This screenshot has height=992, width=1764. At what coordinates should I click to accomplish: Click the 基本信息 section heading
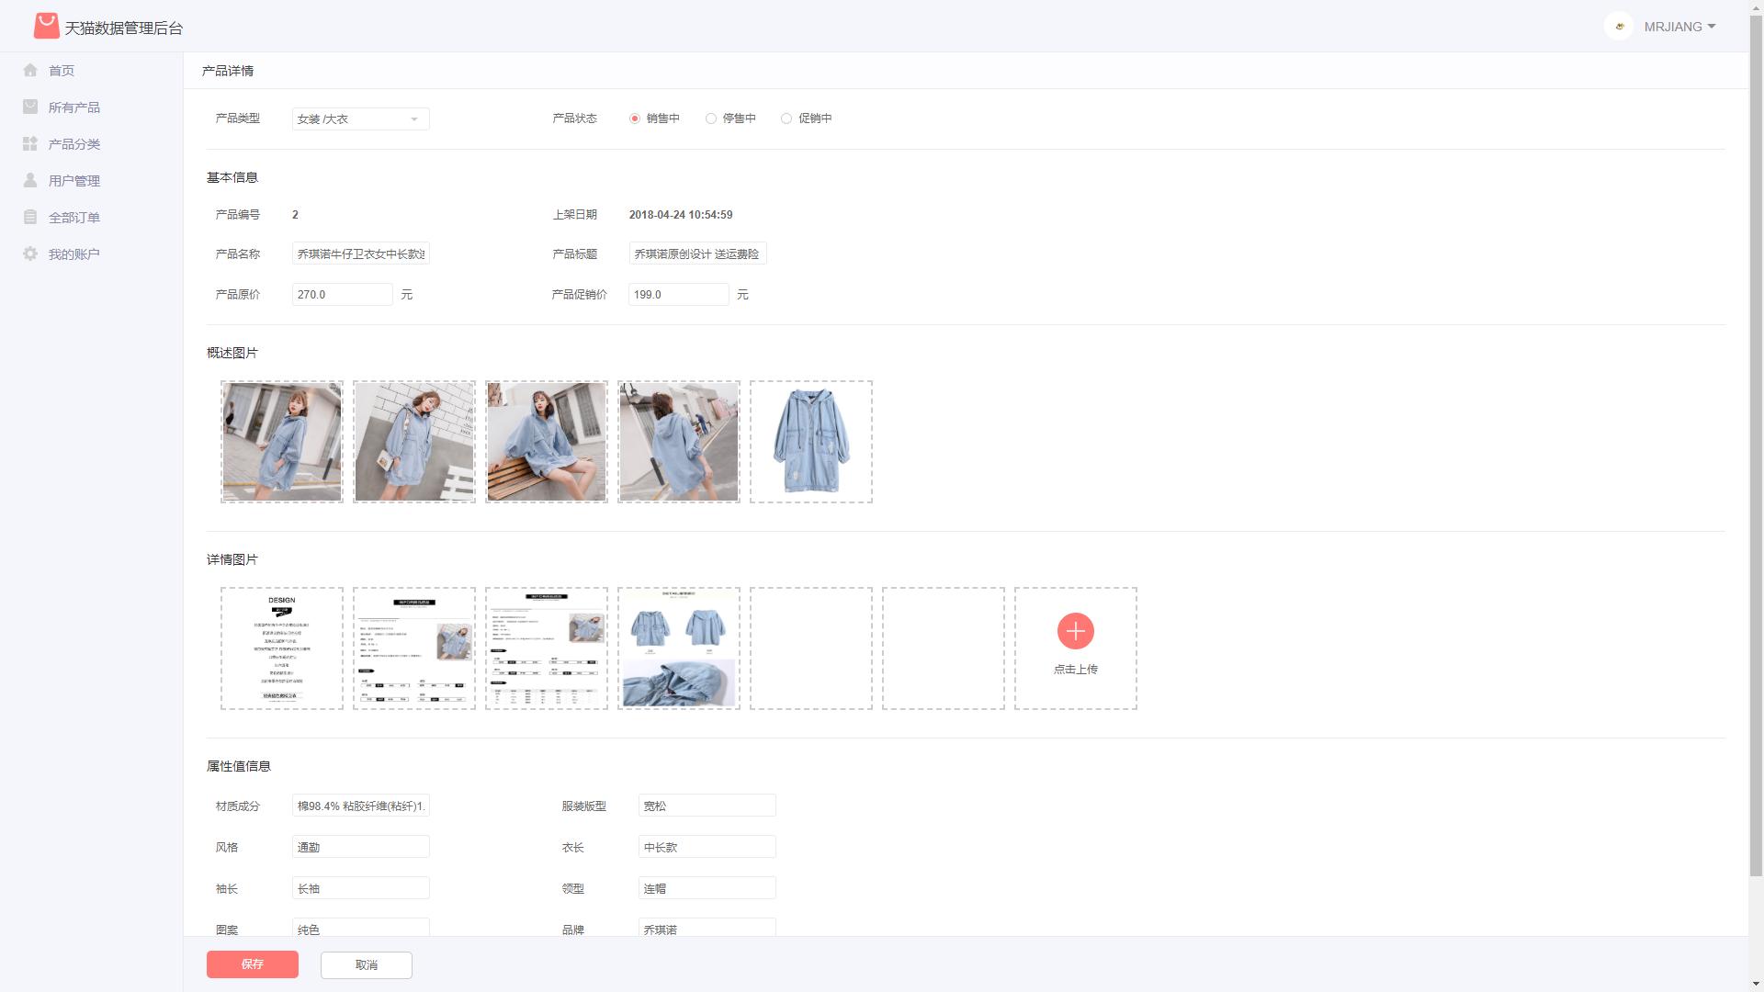coord(232,177)
